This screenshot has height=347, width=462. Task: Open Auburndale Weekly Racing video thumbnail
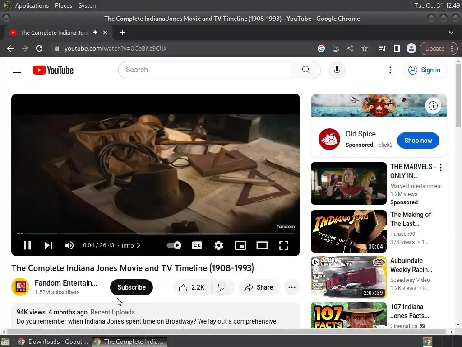pyautogui.click(x=349, y=277)
